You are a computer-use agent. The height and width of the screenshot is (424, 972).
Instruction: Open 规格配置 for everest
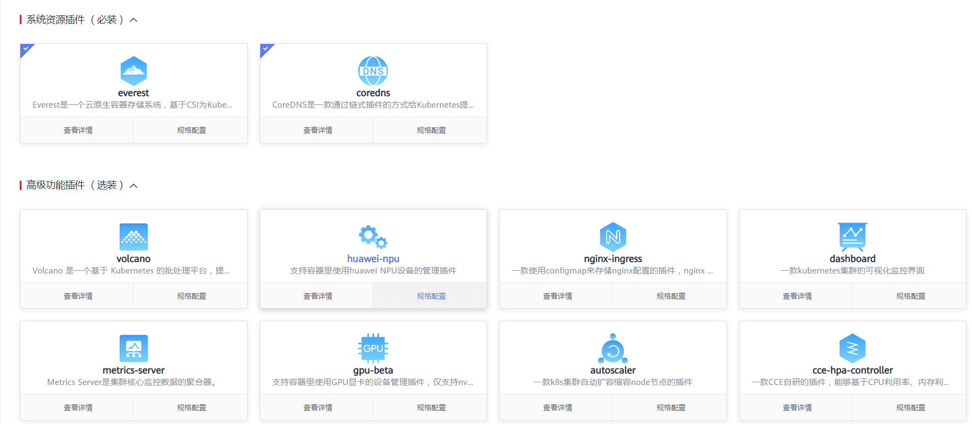(191, 130)
